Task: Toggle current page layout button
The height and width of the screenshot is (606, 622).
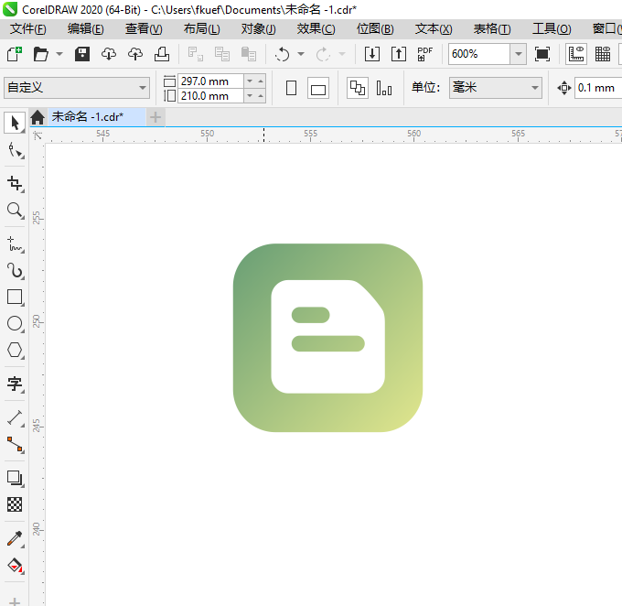Action: click(384, 88)
